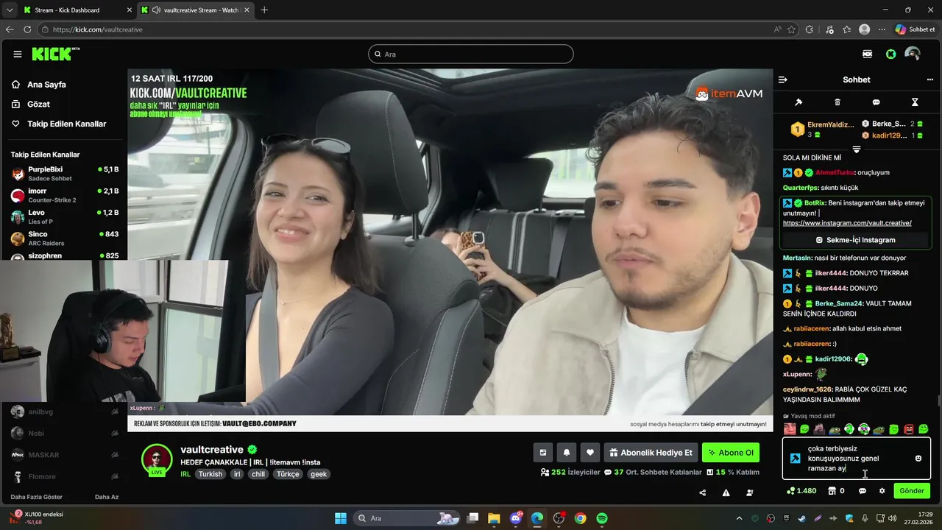Click the Abone Ol subscribe button
Image resolution: width=942 pixels, height=530 pixels.
tap(731, 453)
